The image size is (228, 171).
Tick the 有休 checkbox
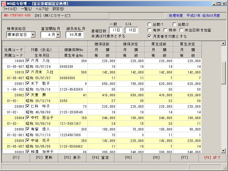149,30
